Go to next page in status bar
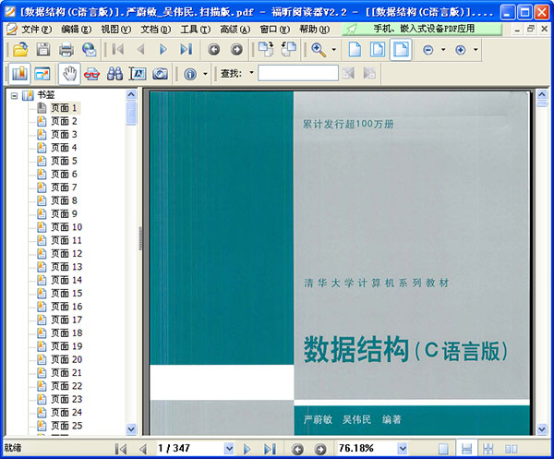 247,449
